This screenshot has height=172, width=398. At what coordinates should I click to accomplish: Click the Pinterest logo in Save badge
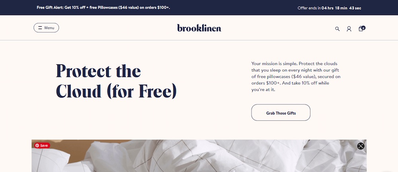pyautogui.click(x=37, y=145)
